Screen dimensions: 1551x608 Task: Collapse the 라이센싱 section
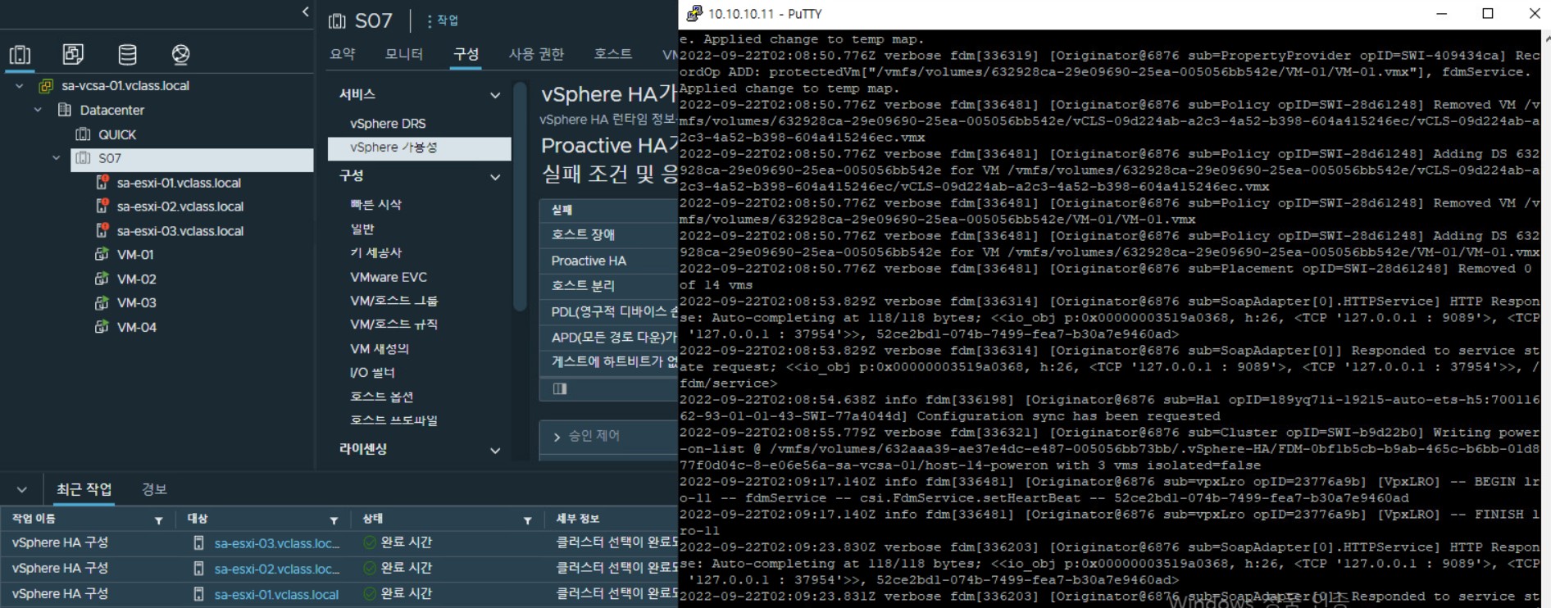coord(495,450)
